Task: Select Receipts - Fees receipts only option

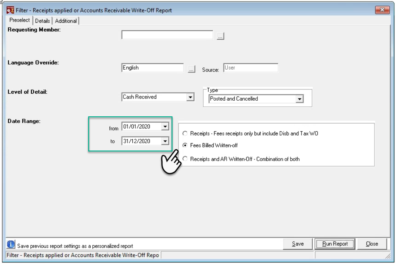Action: [185, 133]
